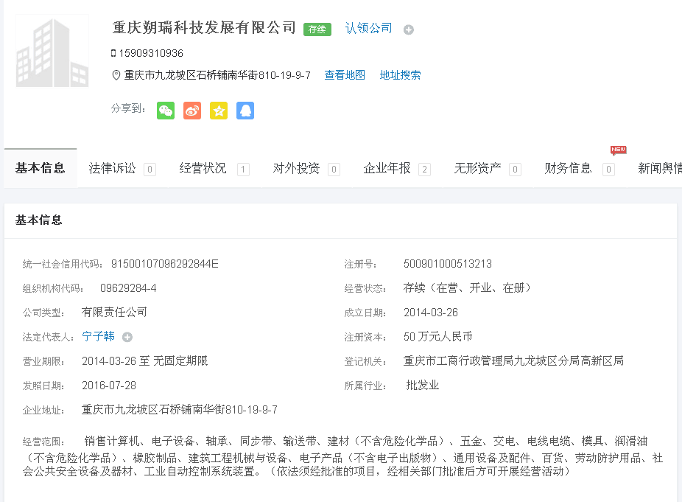This screenshot has height=502, width=682.
Task: Click plus icon beside 认领公司
Action: coord(409,29)
